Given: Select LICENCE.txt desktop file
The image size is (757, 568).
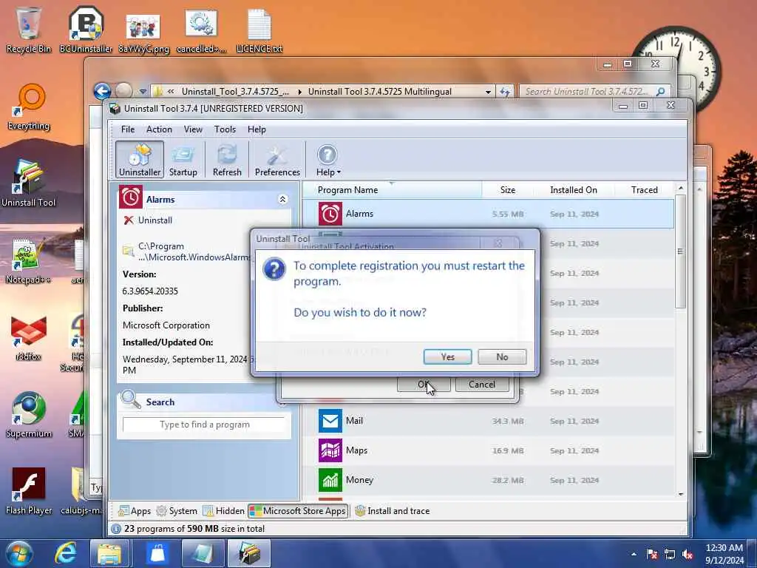Looking at the screenshot, I should coord(259,31).
